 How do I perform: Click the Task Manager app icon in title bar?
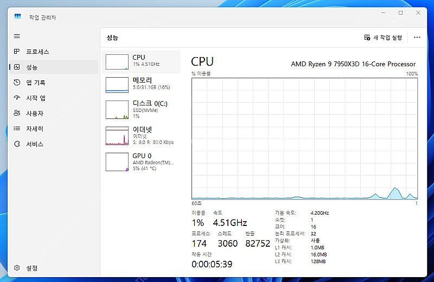[x=17, y=17]
